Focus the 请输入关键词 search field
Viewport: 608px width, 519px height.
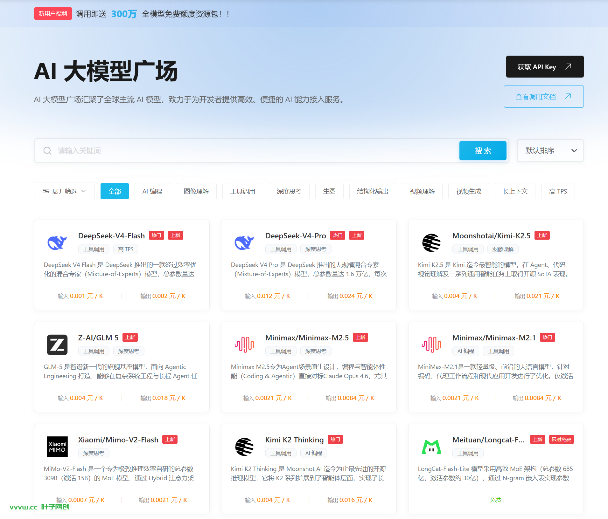pyautogui.click(x=247, y=151)
